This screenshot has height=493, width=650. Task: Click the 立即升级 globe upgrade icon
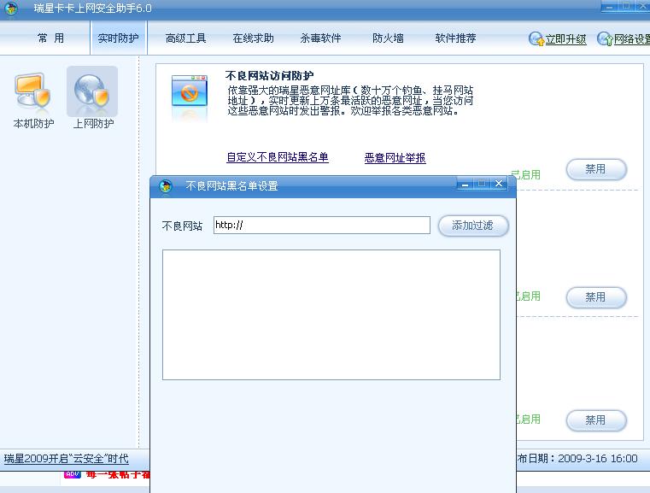(x=536, y=39)
